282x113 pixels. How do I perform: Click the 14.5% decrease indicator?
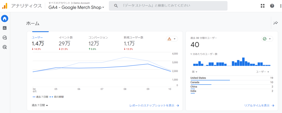click(36, 49)
